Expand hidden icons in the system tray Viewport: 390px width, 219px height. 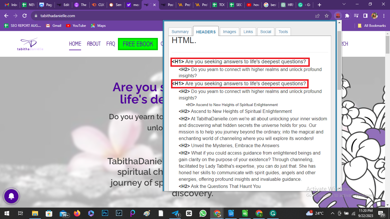332,213
